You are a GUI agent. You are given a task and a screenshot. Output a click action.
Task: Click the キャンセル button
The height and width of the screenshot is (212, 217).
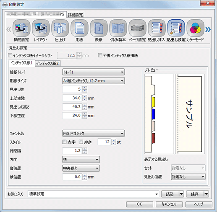pos(169,204)
